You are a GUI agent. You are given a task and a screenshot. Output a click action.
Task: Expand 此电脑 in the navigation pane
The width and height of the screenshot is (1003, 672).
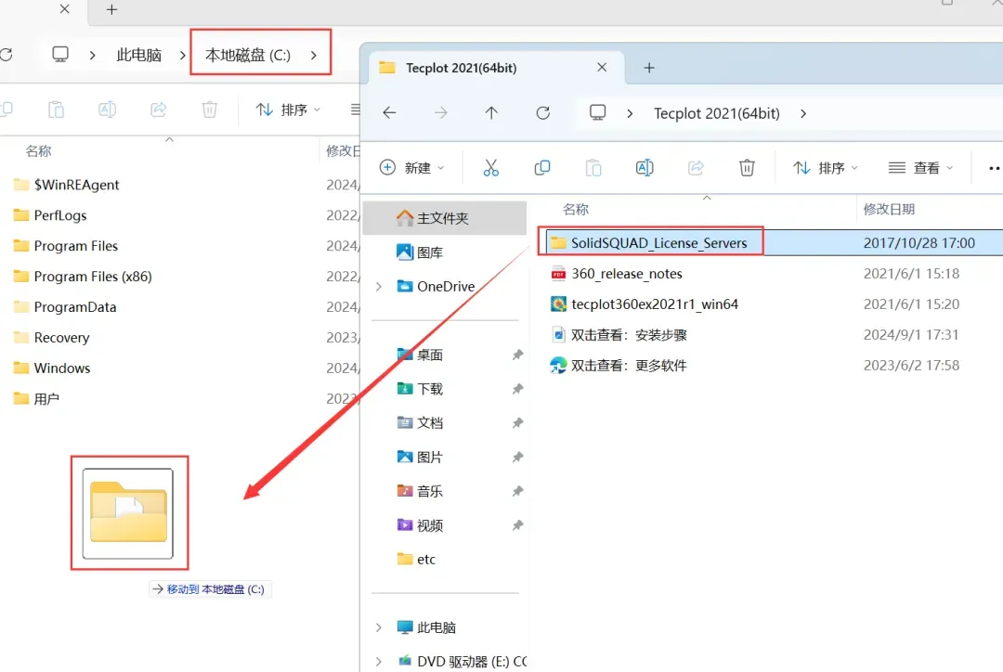[x=379, y=627]
